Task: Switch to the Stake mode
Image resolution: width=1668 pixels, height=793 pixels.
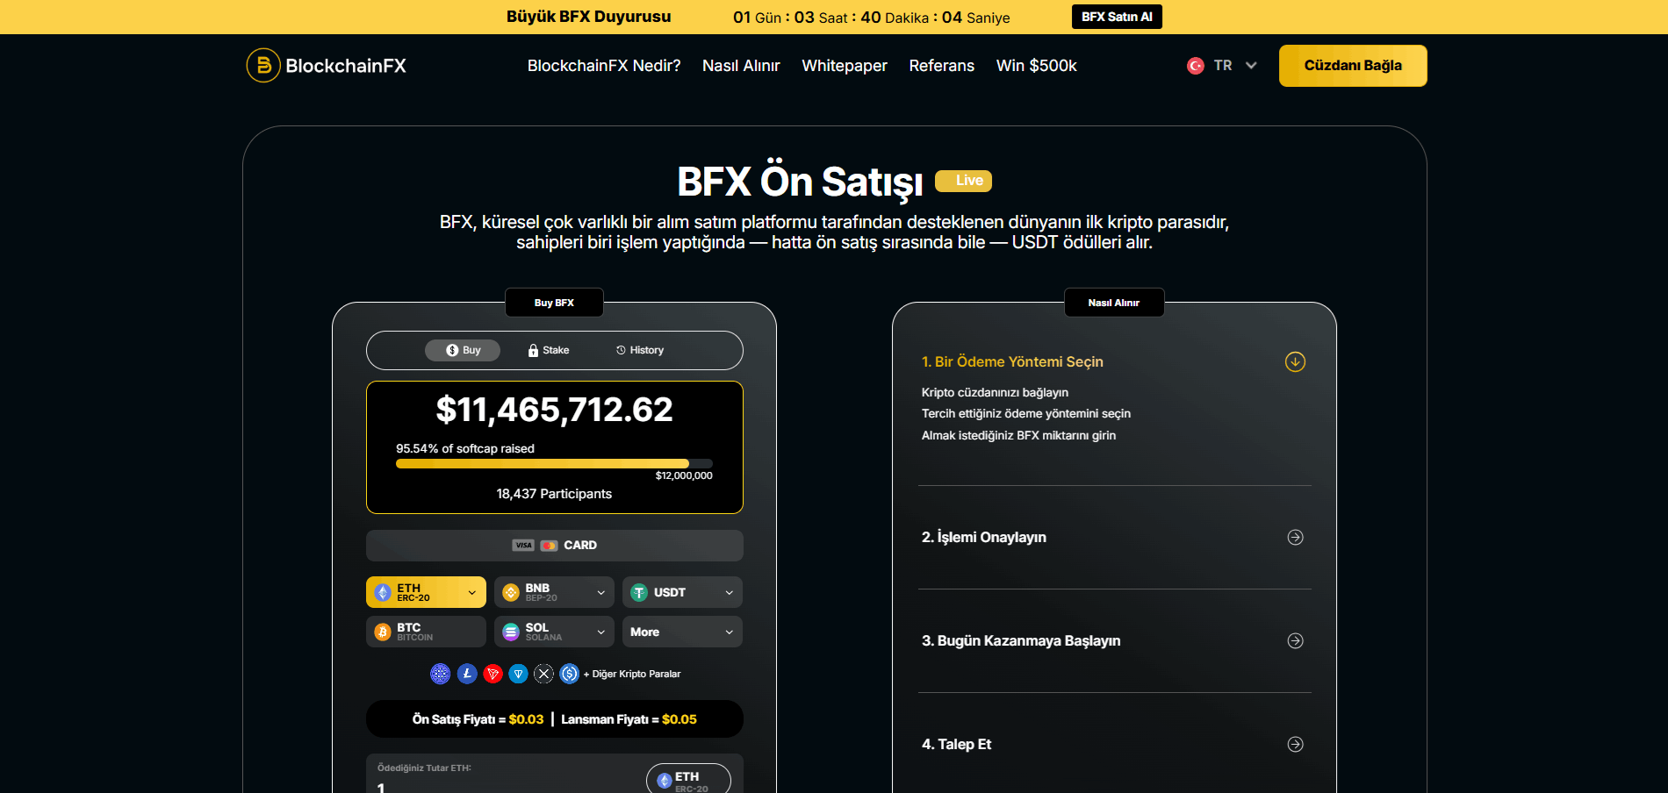Action: coord(549,350)
